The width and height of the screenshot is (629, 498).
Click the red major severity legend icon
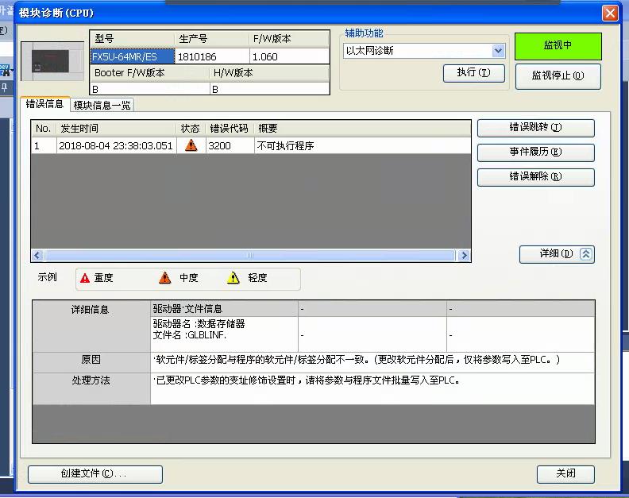[85, 278]
